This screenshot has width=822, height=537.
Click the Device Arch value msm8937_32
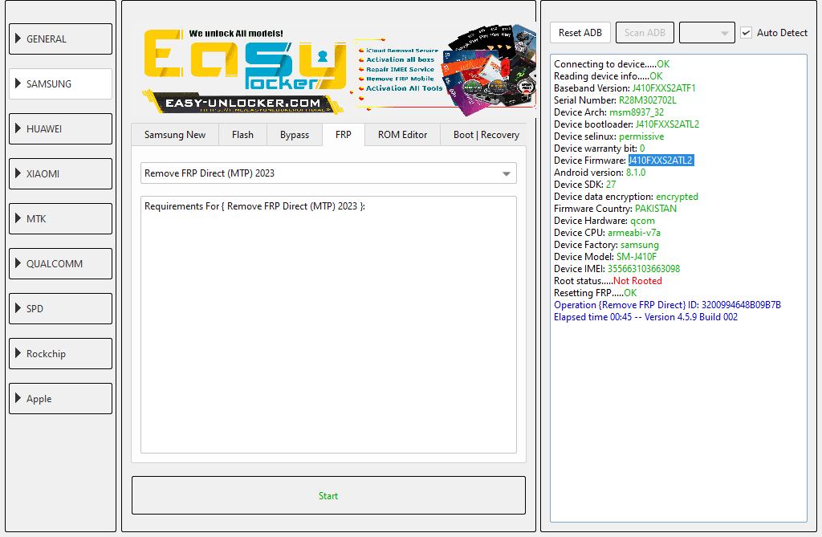pos(637,112)
